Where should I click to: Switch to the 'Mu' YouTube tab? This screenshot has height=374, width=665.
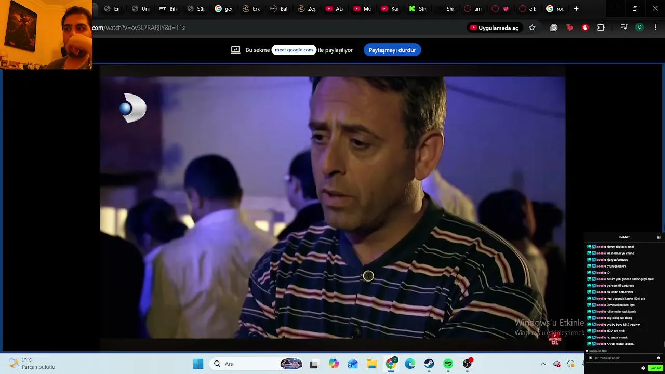[x=362, y=9]
